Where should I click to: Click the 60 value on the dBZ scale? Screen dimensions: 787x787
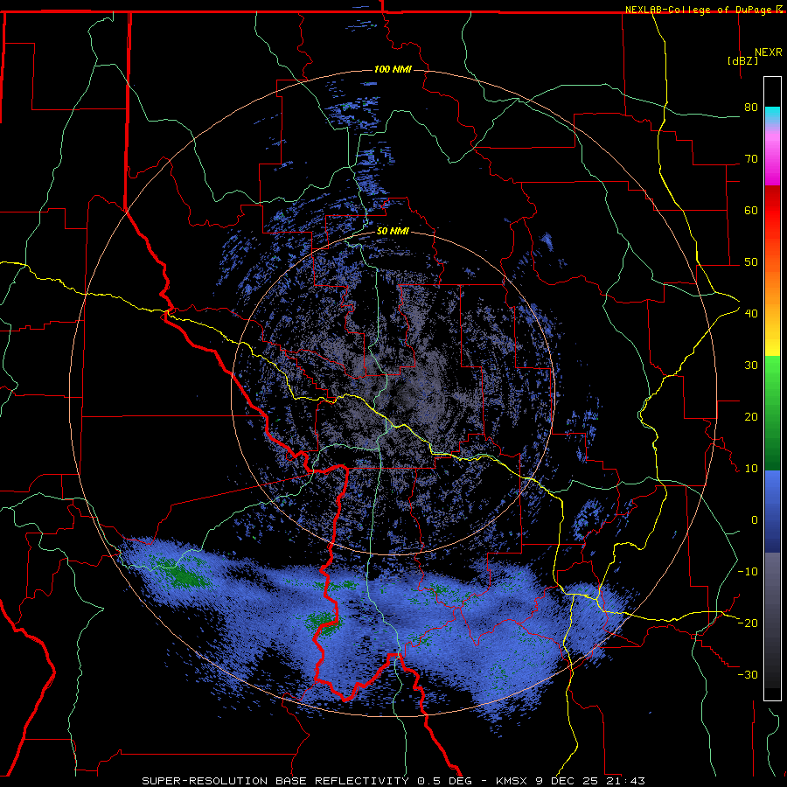[x=751, y=210]
